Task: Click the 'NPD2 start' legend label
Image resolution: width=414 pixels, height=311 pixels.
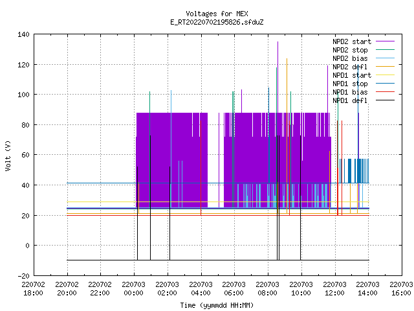Action: (352, 41)
